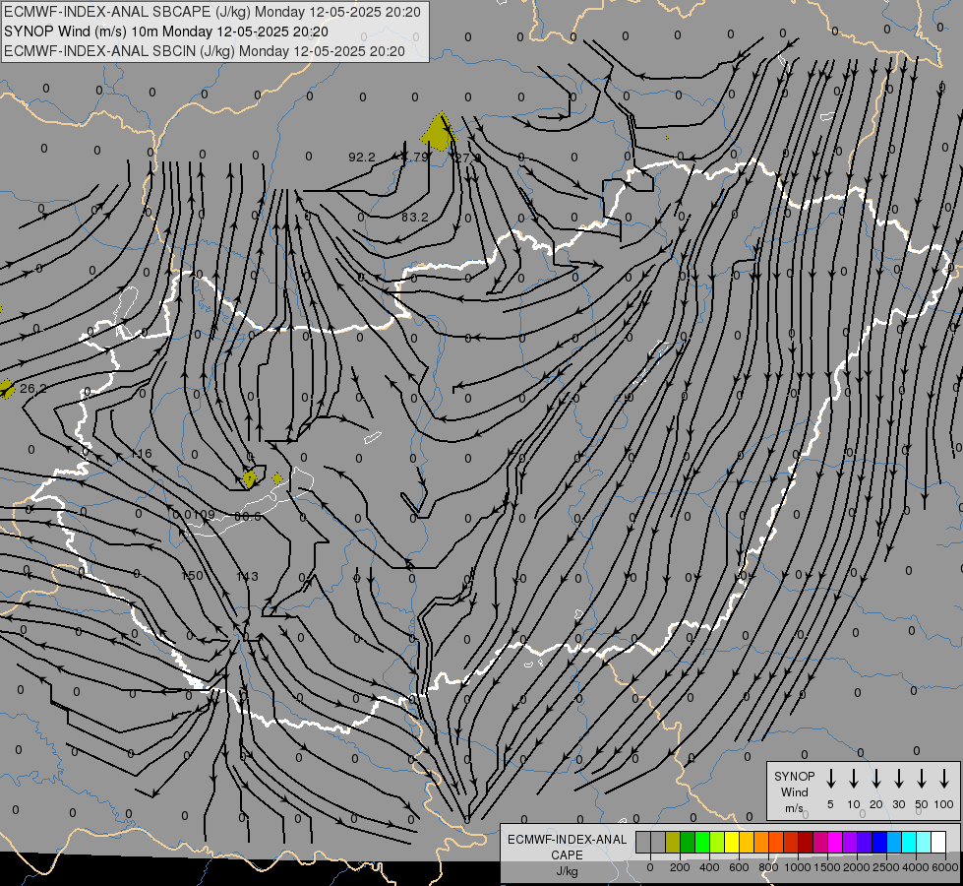Click the 26.2 value near left edge
The image size is (963, 886).
[x=33, y=389]
